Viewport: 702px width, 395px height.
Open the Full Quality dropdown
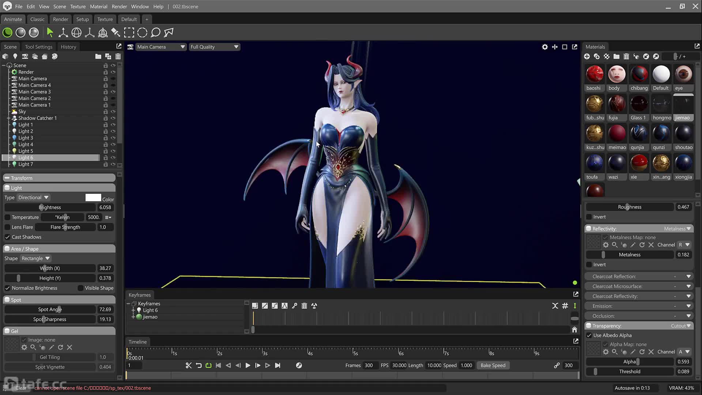[214, 47]
